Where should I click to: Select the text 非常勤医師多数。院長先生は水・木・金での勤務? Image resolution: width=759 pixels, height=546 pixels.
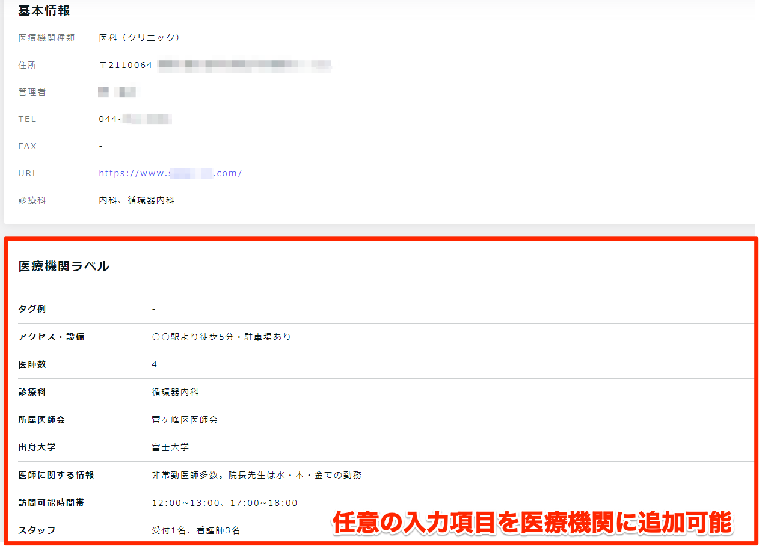[257, 475]
